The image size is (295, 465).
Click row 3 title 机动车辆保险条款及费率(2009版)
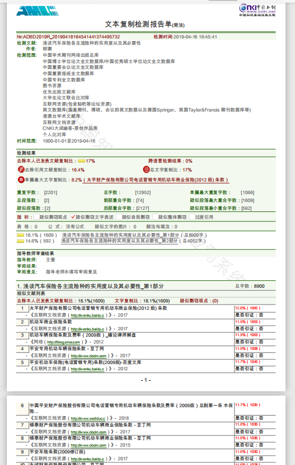[x=83, y=335]
